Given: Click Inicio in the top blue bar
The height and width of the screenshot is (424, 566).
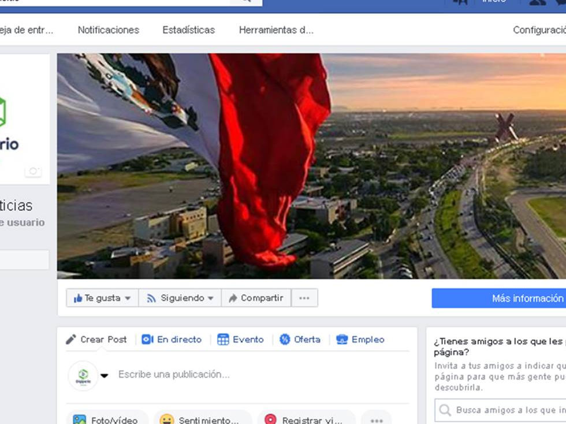Looking at the screenshot, I should coord(494,2).
